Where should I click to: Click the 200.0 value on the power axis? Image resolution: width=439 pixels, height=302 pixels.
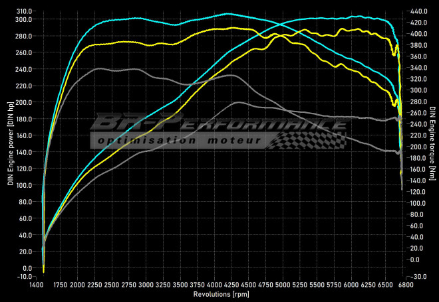click(x=25, y=102)
